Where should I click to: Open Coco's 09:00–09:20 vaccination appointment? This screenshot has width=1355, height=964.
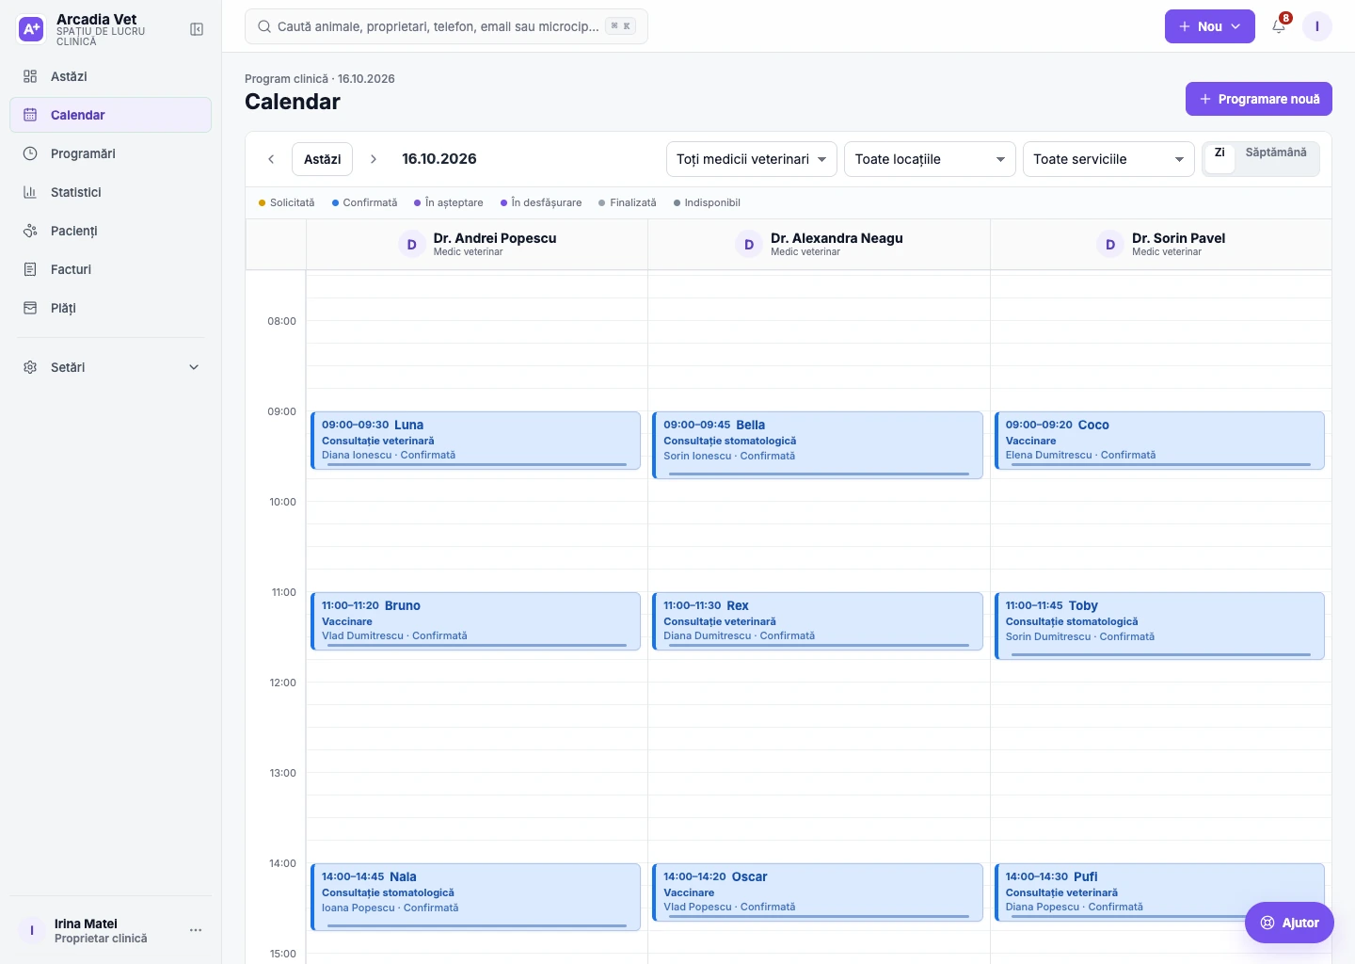(1159, 441)
